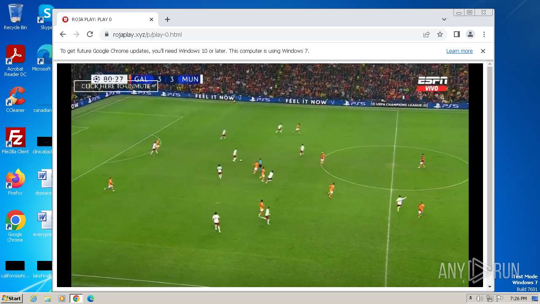This screenshot has height=304, width=540.
Task: Go back using the browser back arrow
Action: click(63, 35)
